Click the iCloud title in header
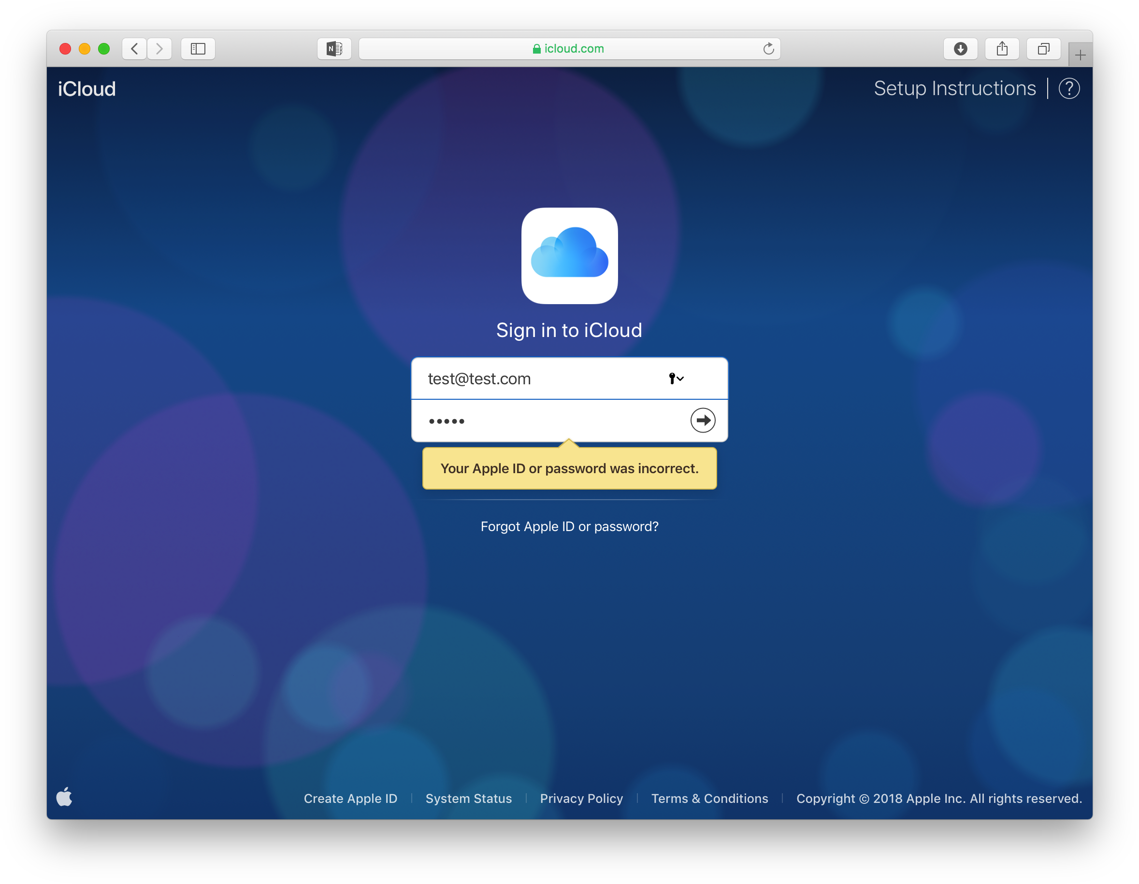1139x884 pixels. [x=87, y=89]
